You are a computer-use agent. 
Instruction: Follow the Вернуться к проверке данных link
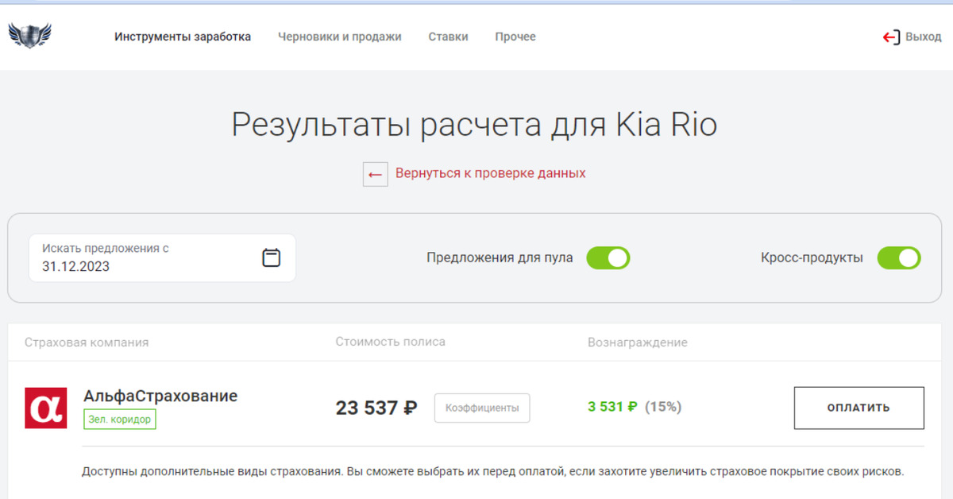[490, 173]
